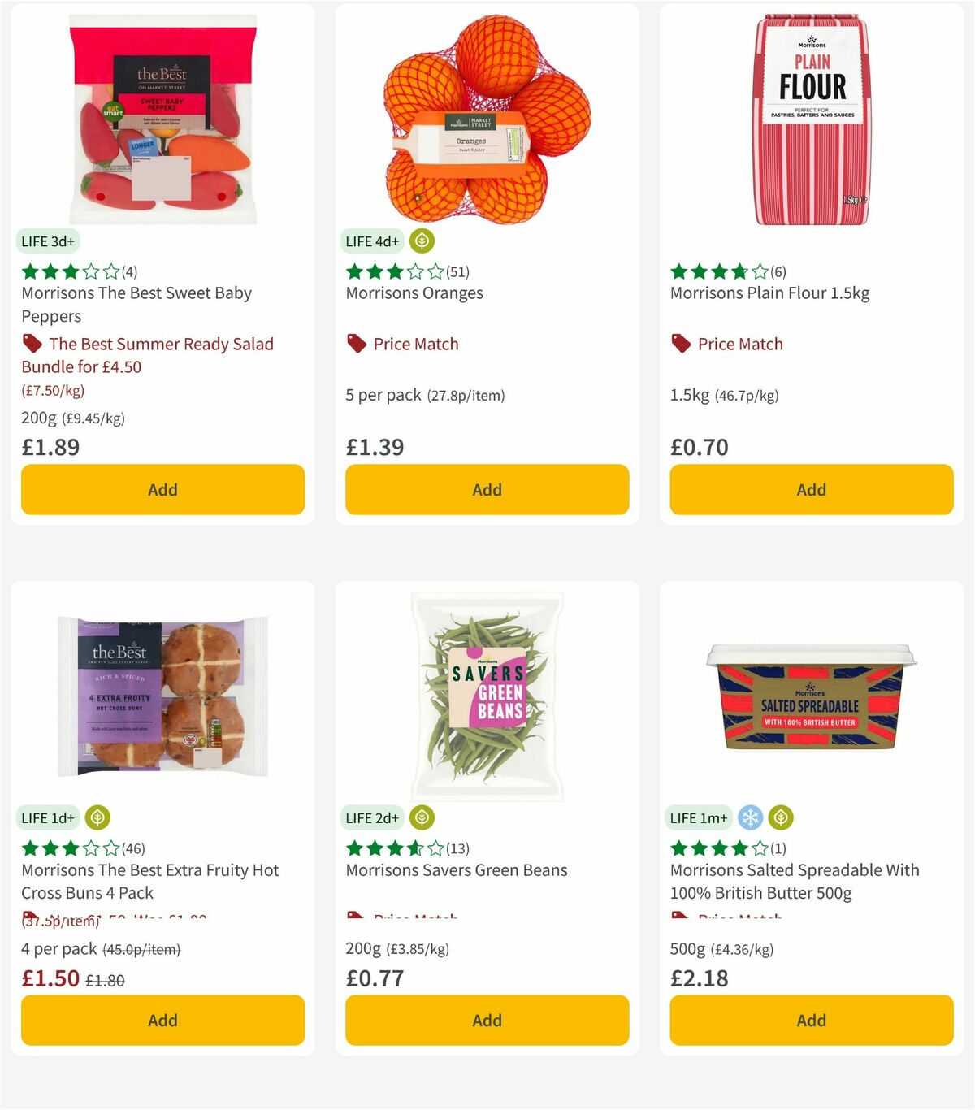
Task: Click the LIFE 3d+ badge on Sweet Baby Peppers
Action: pos(47,241)
